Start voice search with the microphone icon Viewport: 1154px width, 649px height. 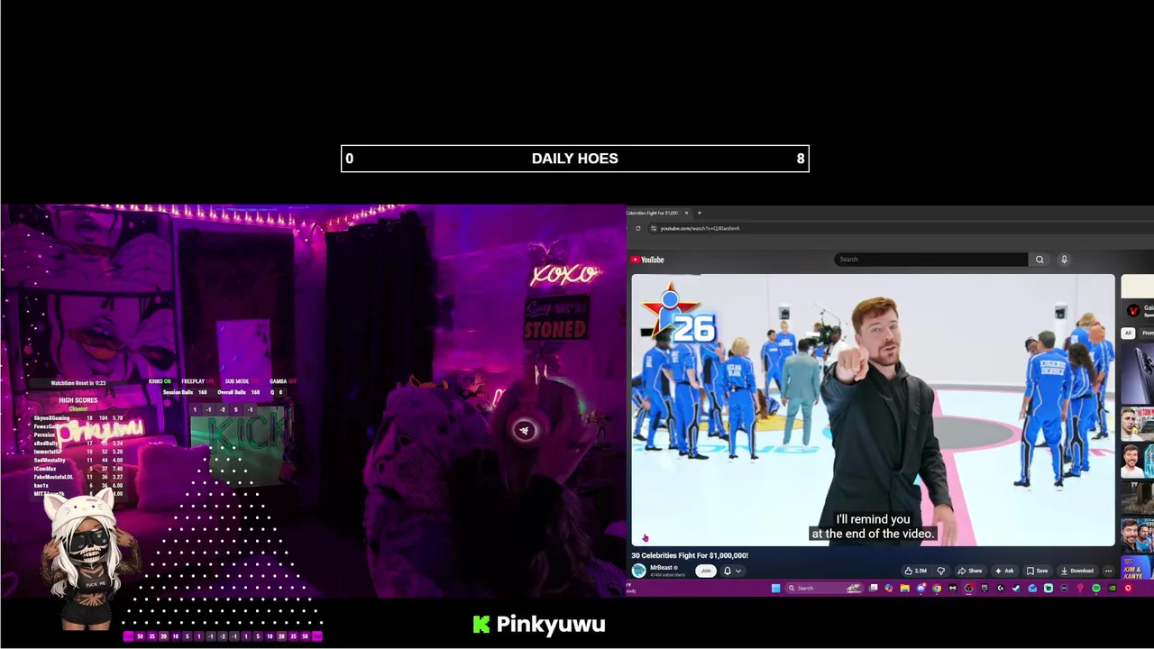(1064, 260)
